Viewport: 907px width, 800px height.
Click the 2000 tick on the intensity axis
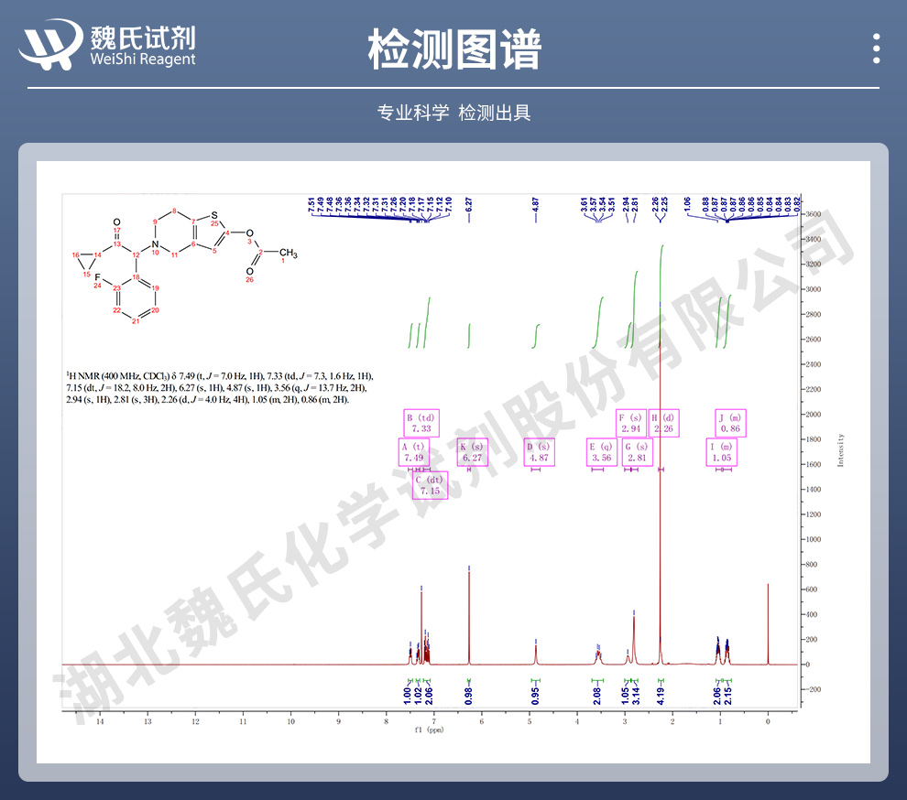(x=814, y=415)
